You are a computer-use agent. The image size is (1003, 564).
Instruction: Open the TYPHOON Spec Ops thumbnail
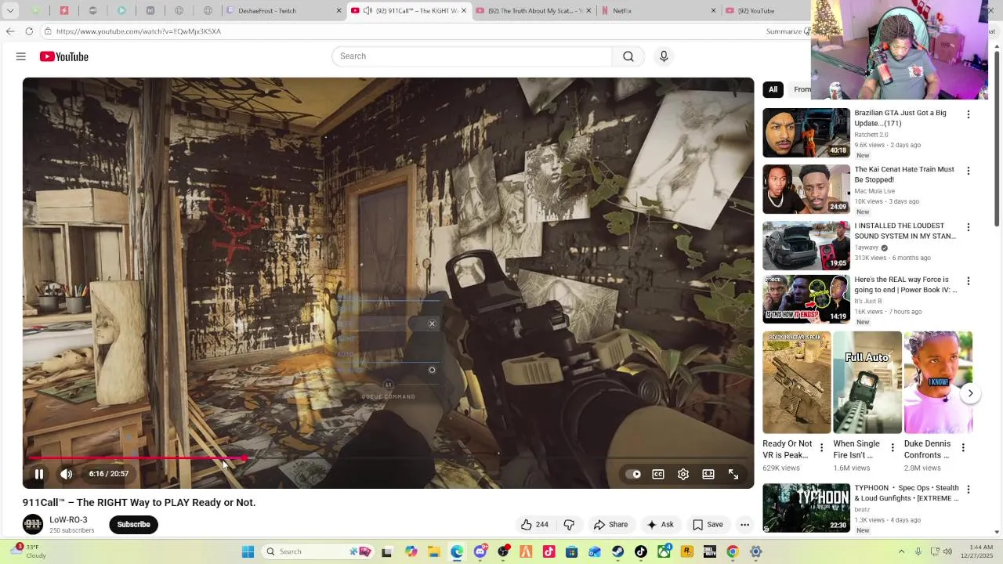pyautogui.click(x=806, y=508)
